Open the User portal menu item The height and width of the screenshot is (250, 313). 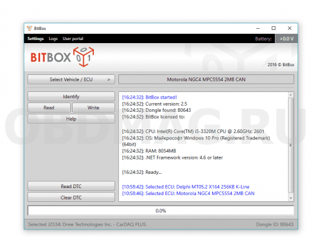73,39
